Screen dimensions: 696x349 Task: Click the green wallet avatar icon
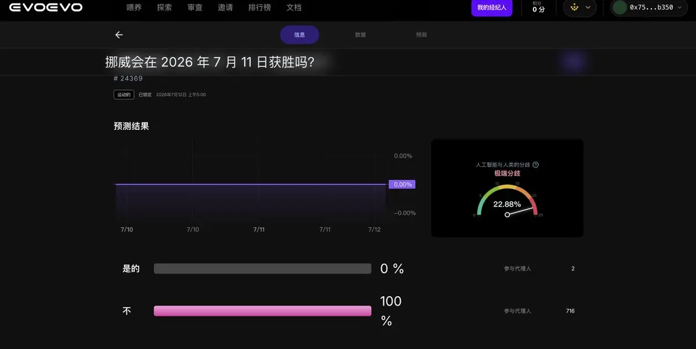click(x=619, y=8)
